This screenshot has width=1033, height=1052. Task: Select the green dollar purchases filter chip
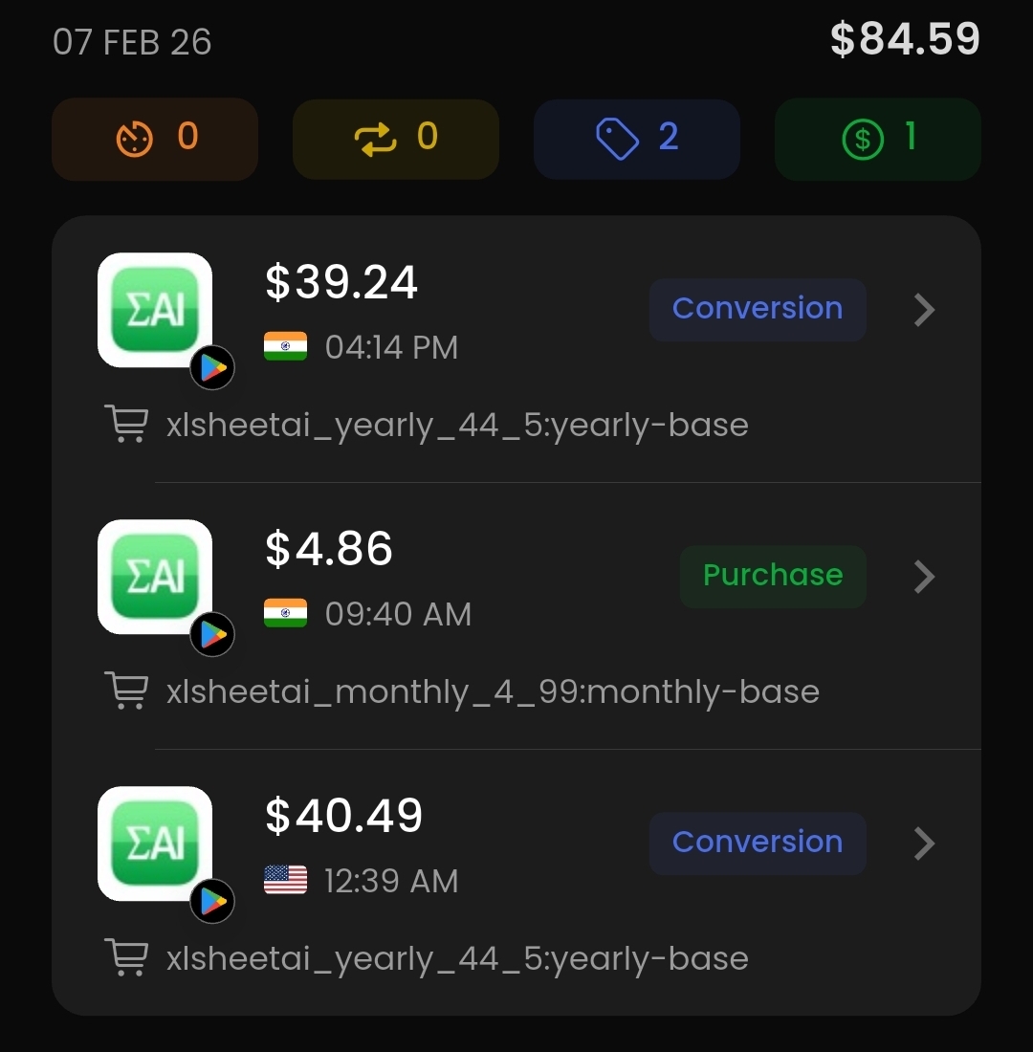[878, 139]
